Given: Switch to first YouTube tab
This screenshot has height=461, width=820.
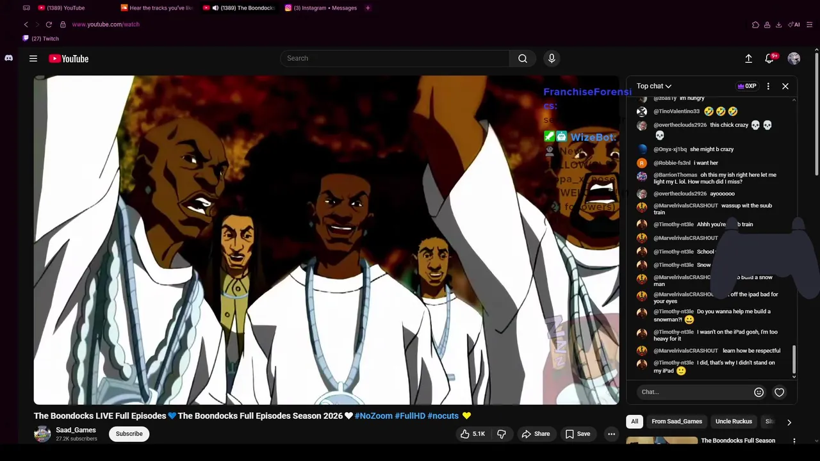Looking at the screenshot, I should pyautogui.click(x=61, y=8).
